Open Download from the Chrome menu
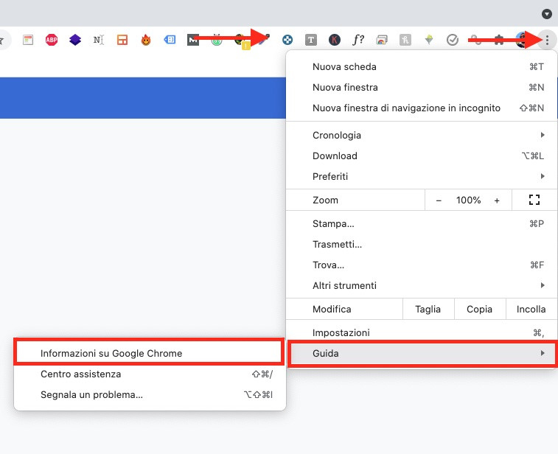 (422, 156)
